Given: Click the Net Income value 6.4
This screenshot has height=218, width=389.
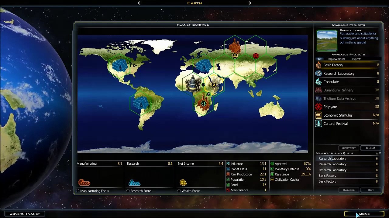Looking at the screenshot, I should (x=221, y=164).
